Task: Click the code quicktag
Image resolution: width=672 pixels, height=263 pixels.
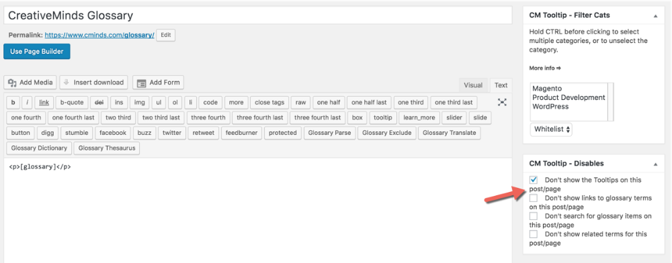Action: coord(210,103)
